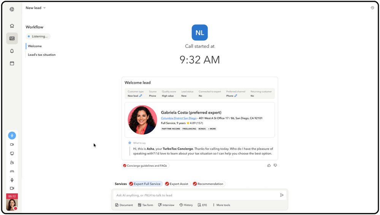The image size is (380, 215).
Task: Toggle the blue highlighted microphone button
Action: (12, 136)
